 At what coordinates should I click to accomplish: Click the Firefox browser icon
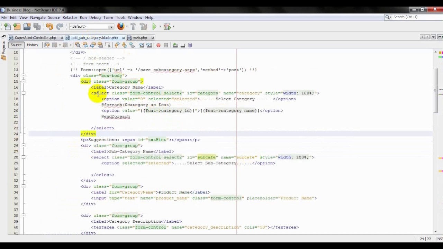point(120,26)
